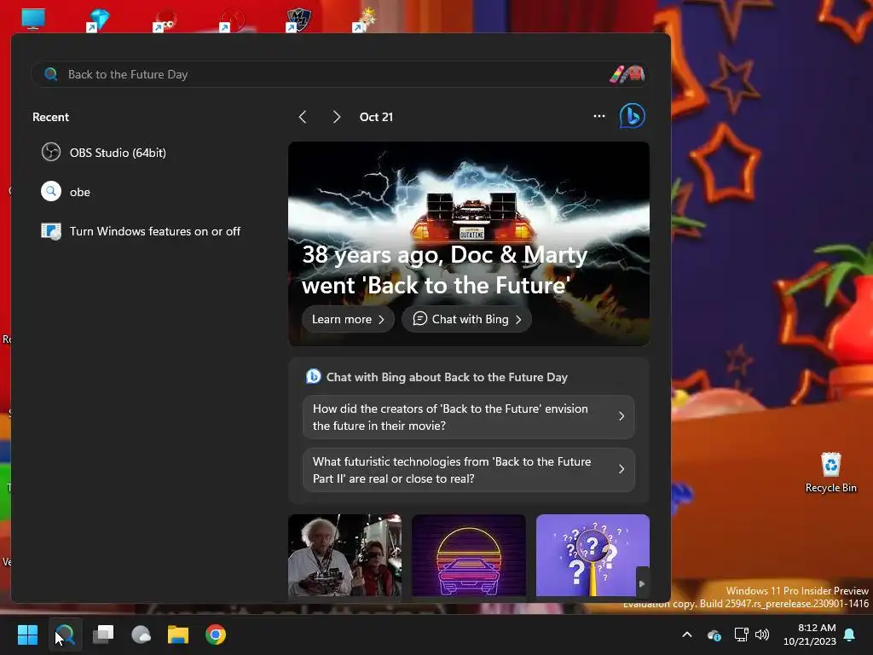Select the shield-shaped game desktop shortcut
Image resolution: width=873 pixels, height=655 pixels.
point(298,20)
